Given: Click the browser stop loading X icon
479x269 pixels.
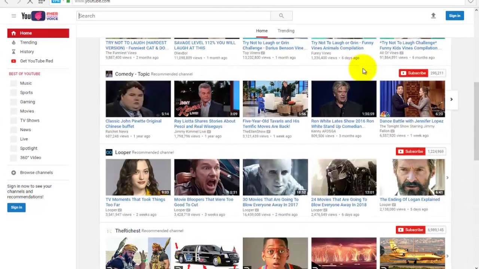Looking at the screenshot, I should [x=30, y=1].
